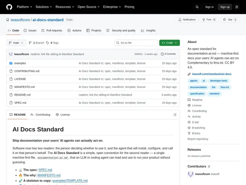Click the iwasoftcom avatar in commit row
This screenshot has width=246, height=185.
point(11,54)
